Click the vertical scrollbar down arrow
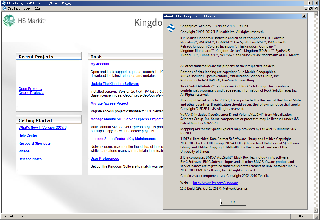The image size is (320, 220). click(x=316, y=211)
